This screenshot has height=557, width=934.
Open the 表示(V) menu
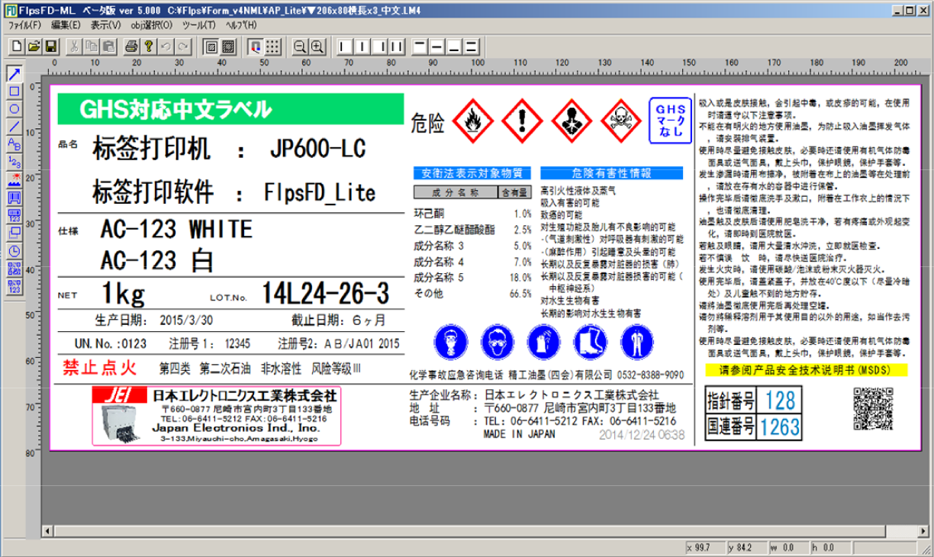[x=105, y=25]
